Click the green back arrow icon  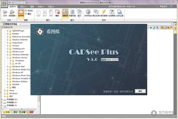click(151, 28)
